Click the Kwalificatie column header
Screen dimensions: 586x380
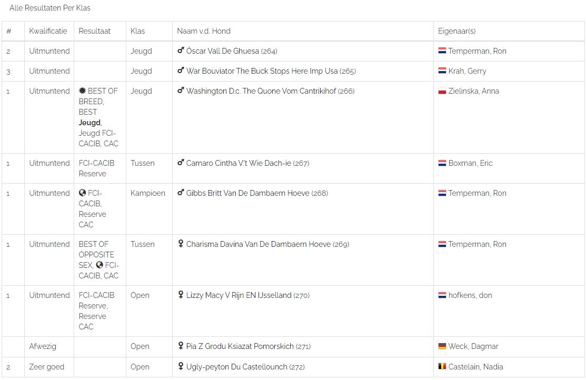click(48, 31)
